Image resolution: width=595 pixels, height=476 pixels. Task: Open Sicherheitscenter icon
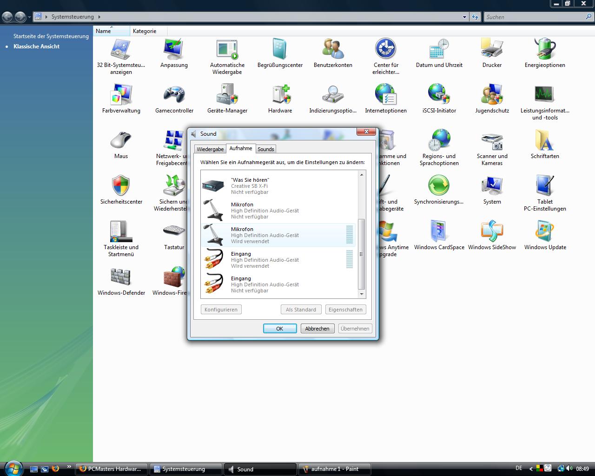point(121,190)
